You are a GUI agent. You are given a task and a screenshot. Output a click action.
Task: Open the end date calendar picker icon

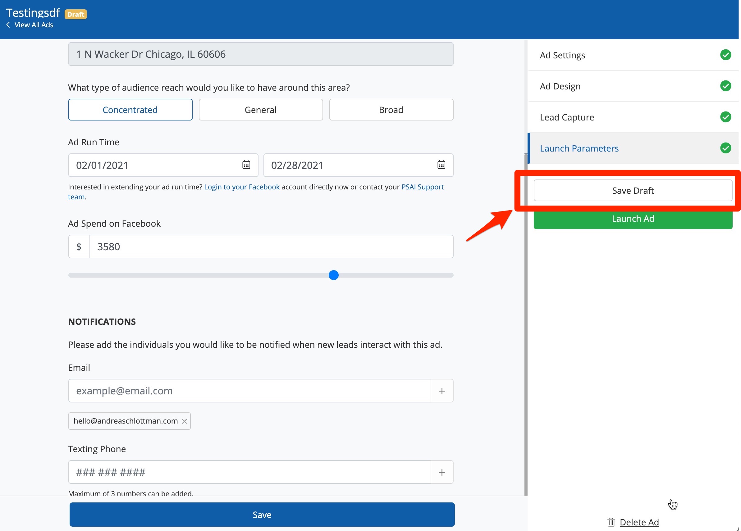coord(441,165)
